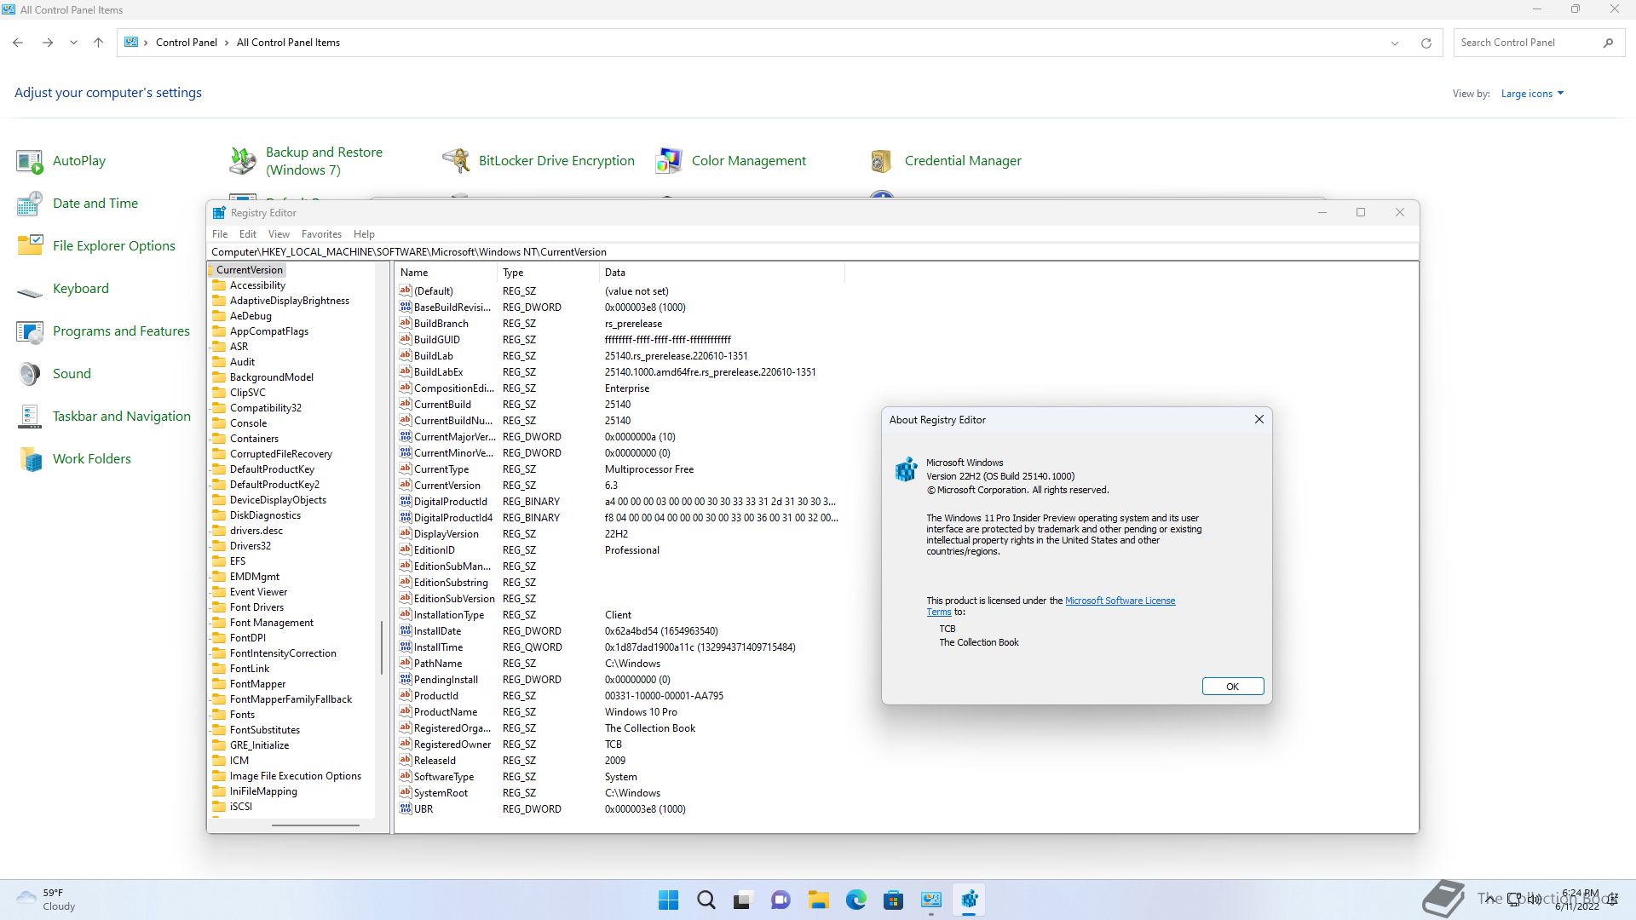Select the CurrentBuild registry value
The image size is (1636, 920).
tap(442, 405)
